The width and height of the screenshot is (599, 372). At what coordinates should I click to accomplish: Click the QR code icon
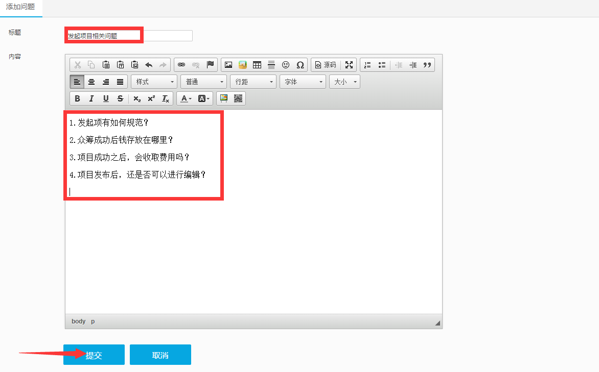238,98
